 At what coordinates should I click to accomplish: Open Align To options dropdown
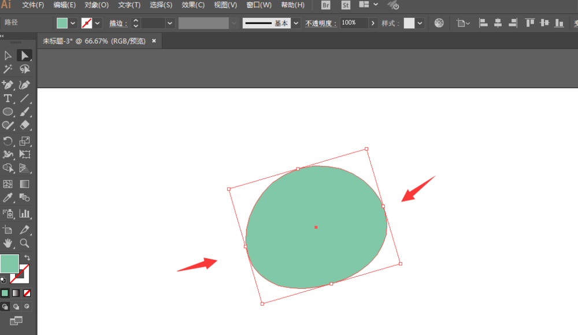(x=463, y=23)
